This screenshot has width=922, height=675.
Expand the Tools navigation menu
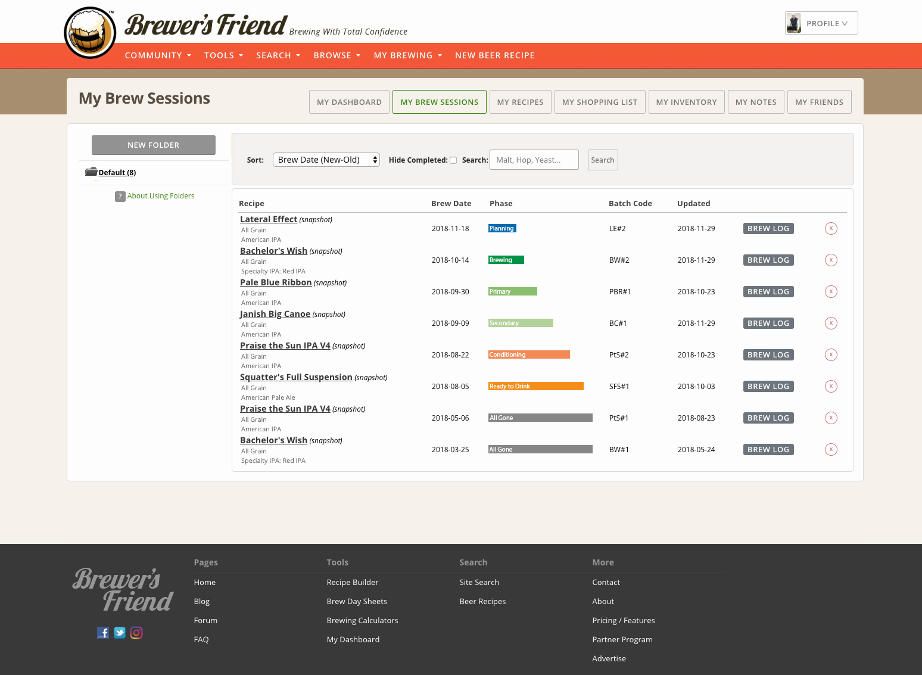click(x=223, y=55)
